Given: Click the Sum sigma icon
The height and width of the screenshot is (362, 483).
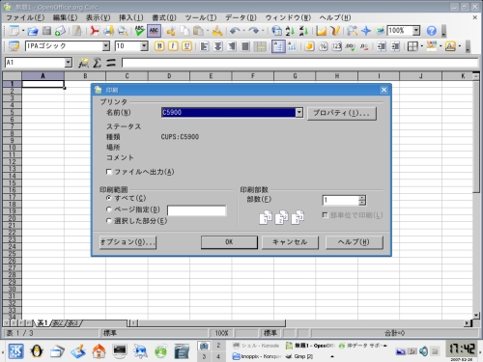Looking at the screenshot, I should point(97,63).
